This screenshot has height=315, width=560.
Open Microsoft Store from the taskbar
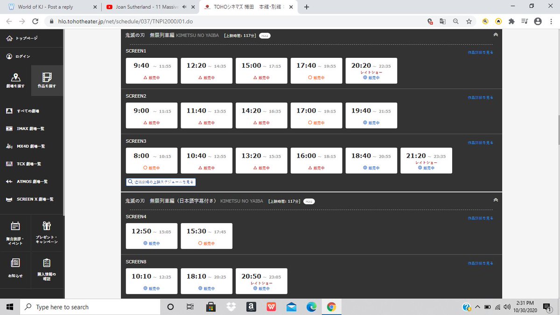pyautogui.click(x=210, y=307)
